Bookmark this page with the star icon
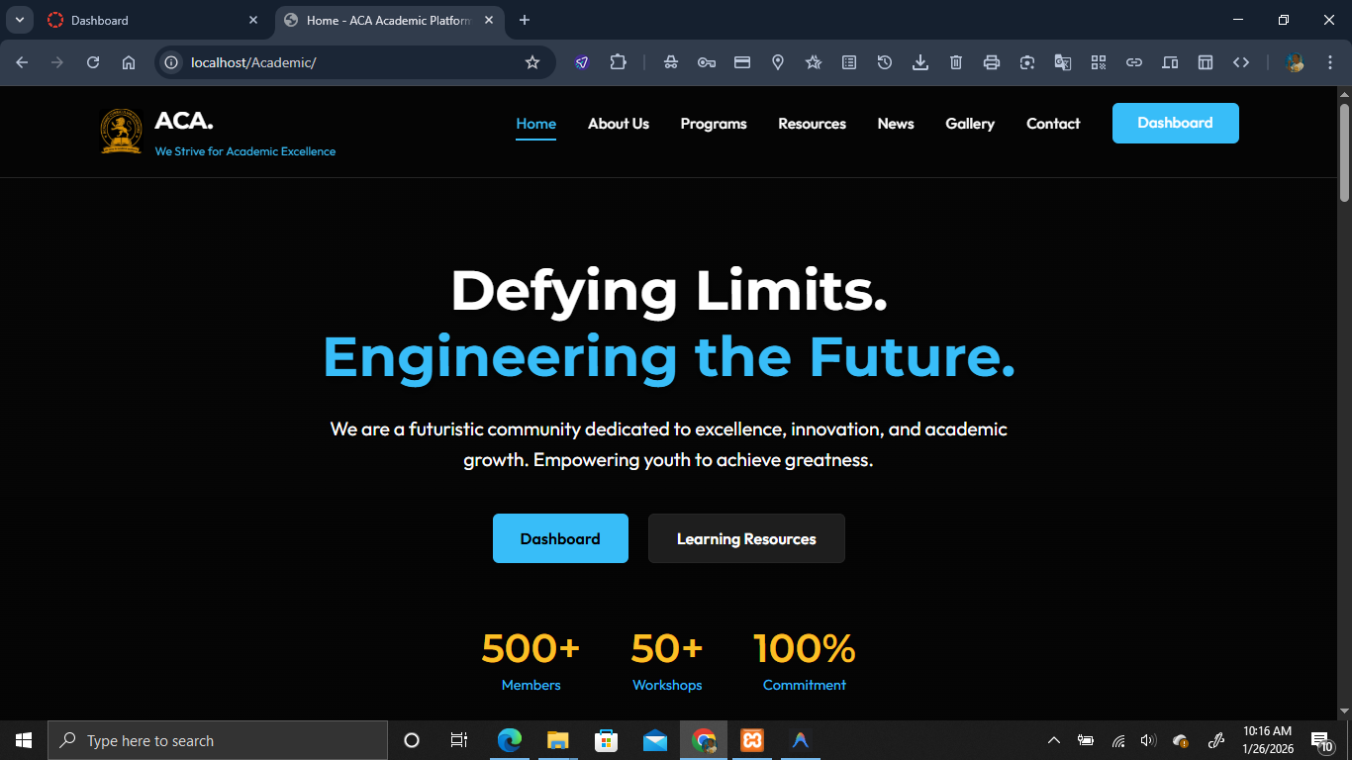The height and width of the screenshot is (760, 1352). coord(532,62)
